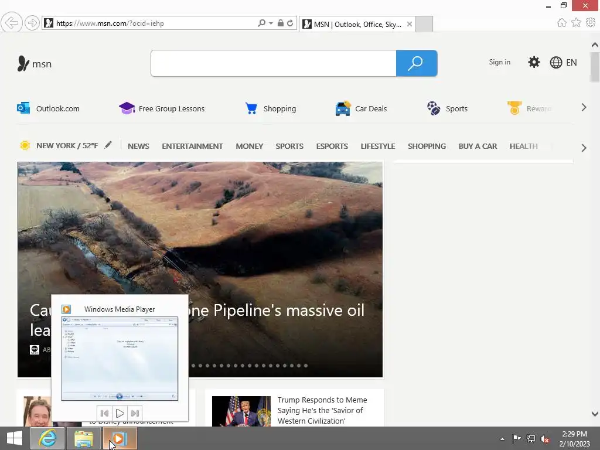Click the browser Forward arrow button
The width and height of the screenshot is (600, 450).
click(x=32, y=23)
